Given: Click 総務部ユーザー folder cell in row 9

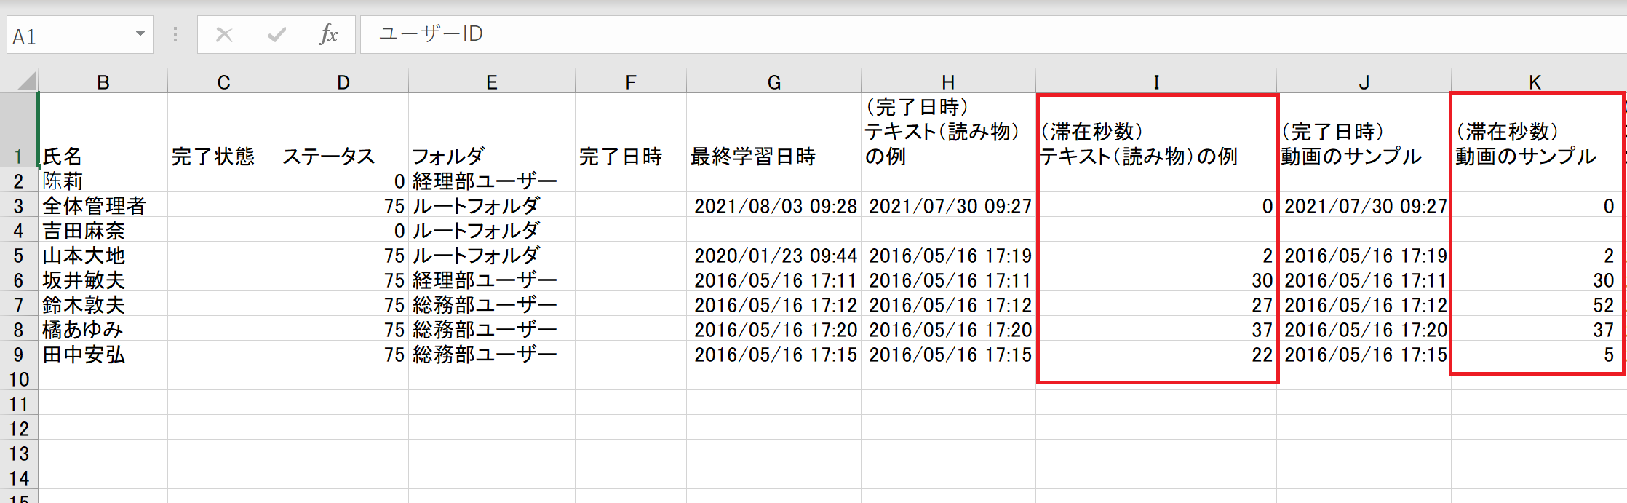Looking at the screenshot, I should pyautogui.click(x=492, y=354).
